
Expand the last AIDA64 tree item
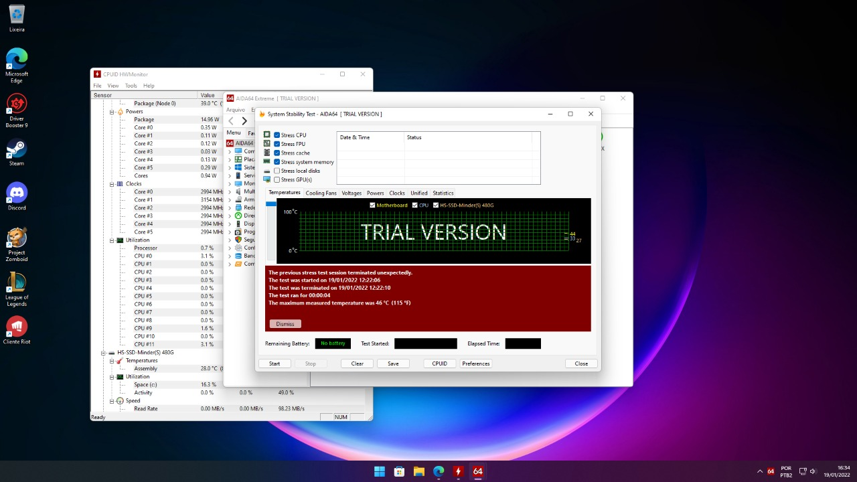point(230,264)
